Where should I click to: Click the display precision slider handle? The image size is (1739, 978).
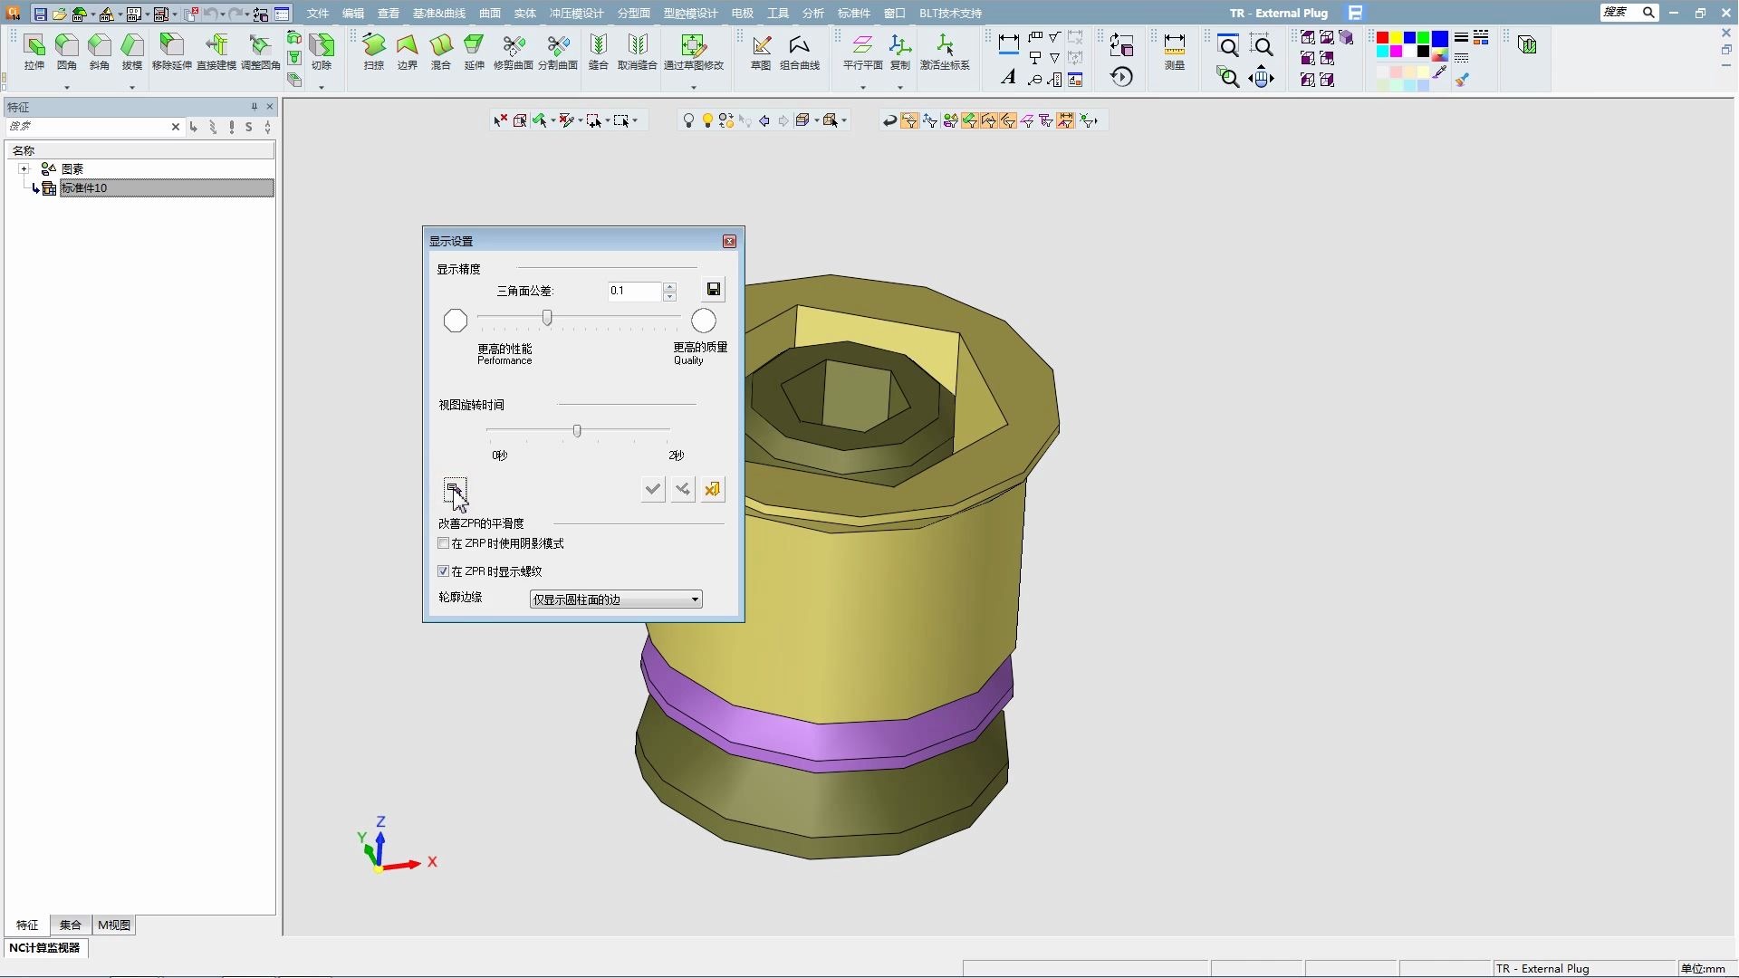point(547,318)
